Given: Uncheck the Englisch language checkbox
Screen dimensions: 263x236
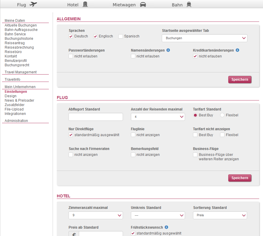Looking at the screenshot, I should tap(95, 36).
